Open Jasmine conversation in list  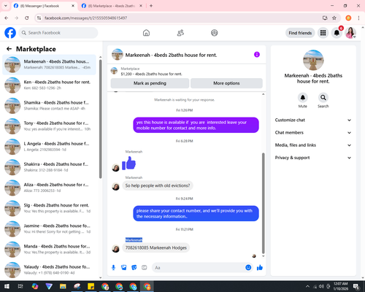pos(50,228)
